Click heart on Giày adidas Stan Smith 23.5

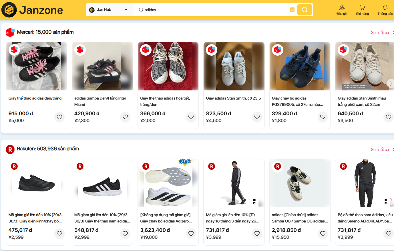[x=257, y=117]
